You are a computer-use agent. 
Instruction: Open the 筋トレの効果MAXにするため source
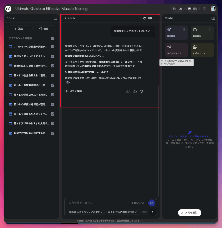coord(31,95)
